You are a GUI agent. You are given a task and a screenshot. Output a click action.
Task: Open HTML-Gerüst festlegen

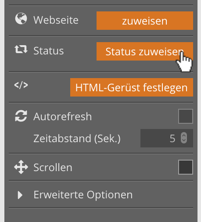click(132, 87)
